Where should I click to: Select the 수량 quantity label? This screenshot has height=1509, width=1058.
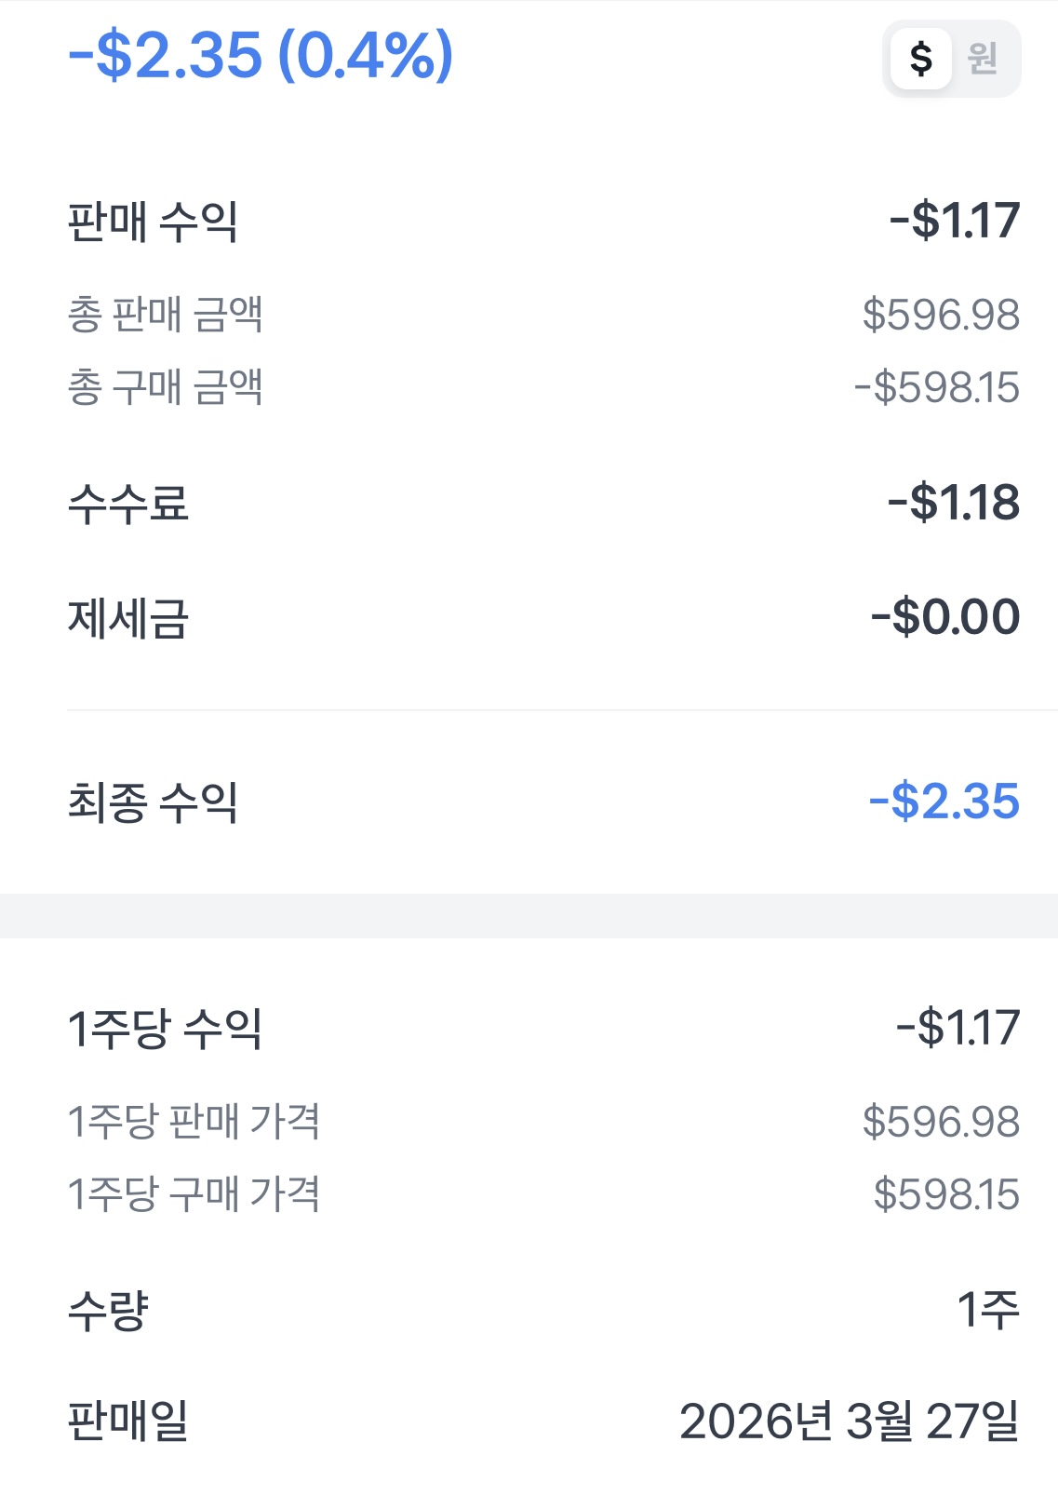(108, 1311)
